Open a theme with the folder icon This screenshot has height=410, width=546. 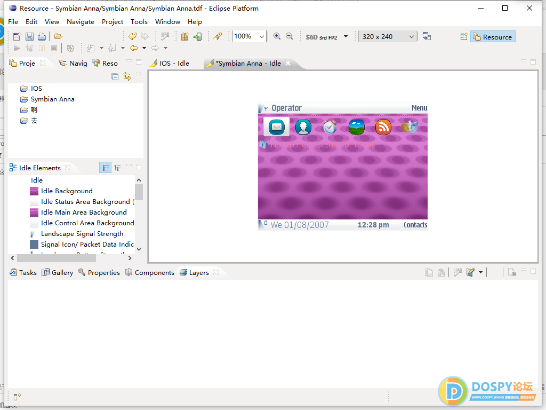(58, 36)
